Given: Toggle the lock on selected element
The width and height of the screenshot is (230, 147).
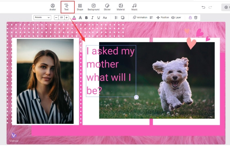Looking at the screenshot, I should (190, 17).
